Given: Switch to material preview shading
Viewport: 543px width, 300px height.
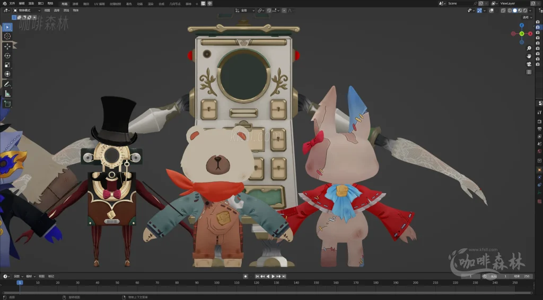Looking at the screenshot, I should click(520, 11).
